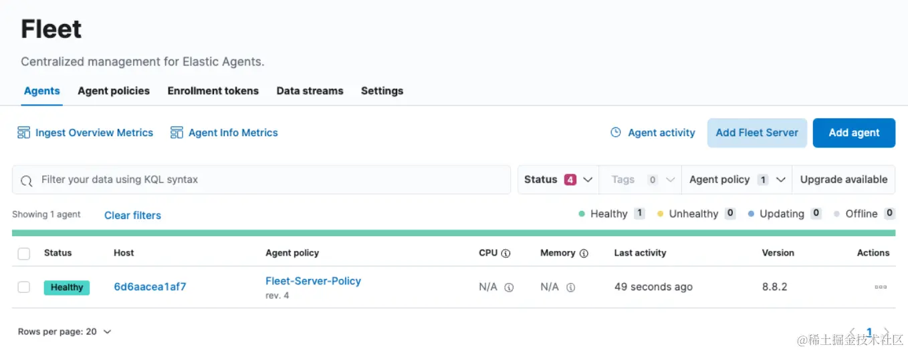908x351 pixels.
Task: Click the Clear filters link
Action: [x=132, y=215]
